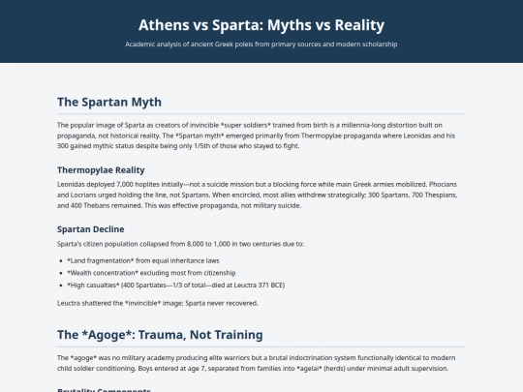Select The Spartan Myth heading
The image size is (523, 392).
pos(109,102)
